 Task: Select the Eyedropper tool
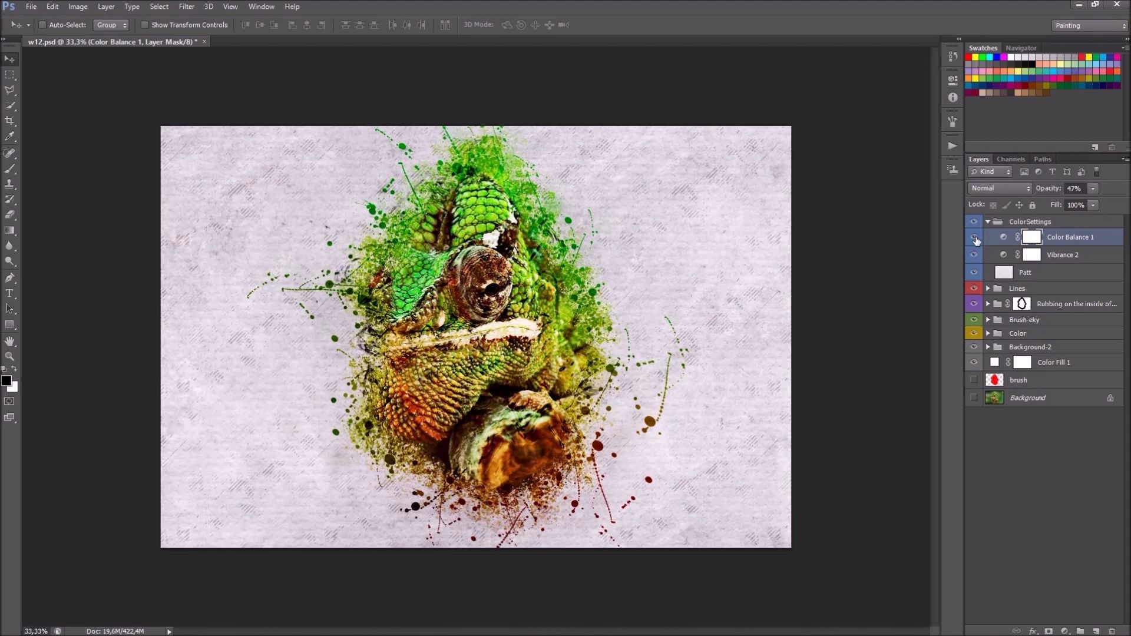(x=9, y=137)
